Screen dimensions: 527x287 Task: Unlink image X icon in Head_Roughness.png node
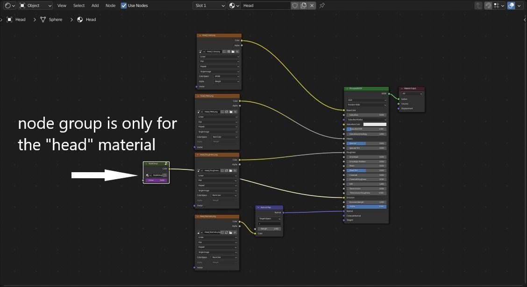coord(235,170)
